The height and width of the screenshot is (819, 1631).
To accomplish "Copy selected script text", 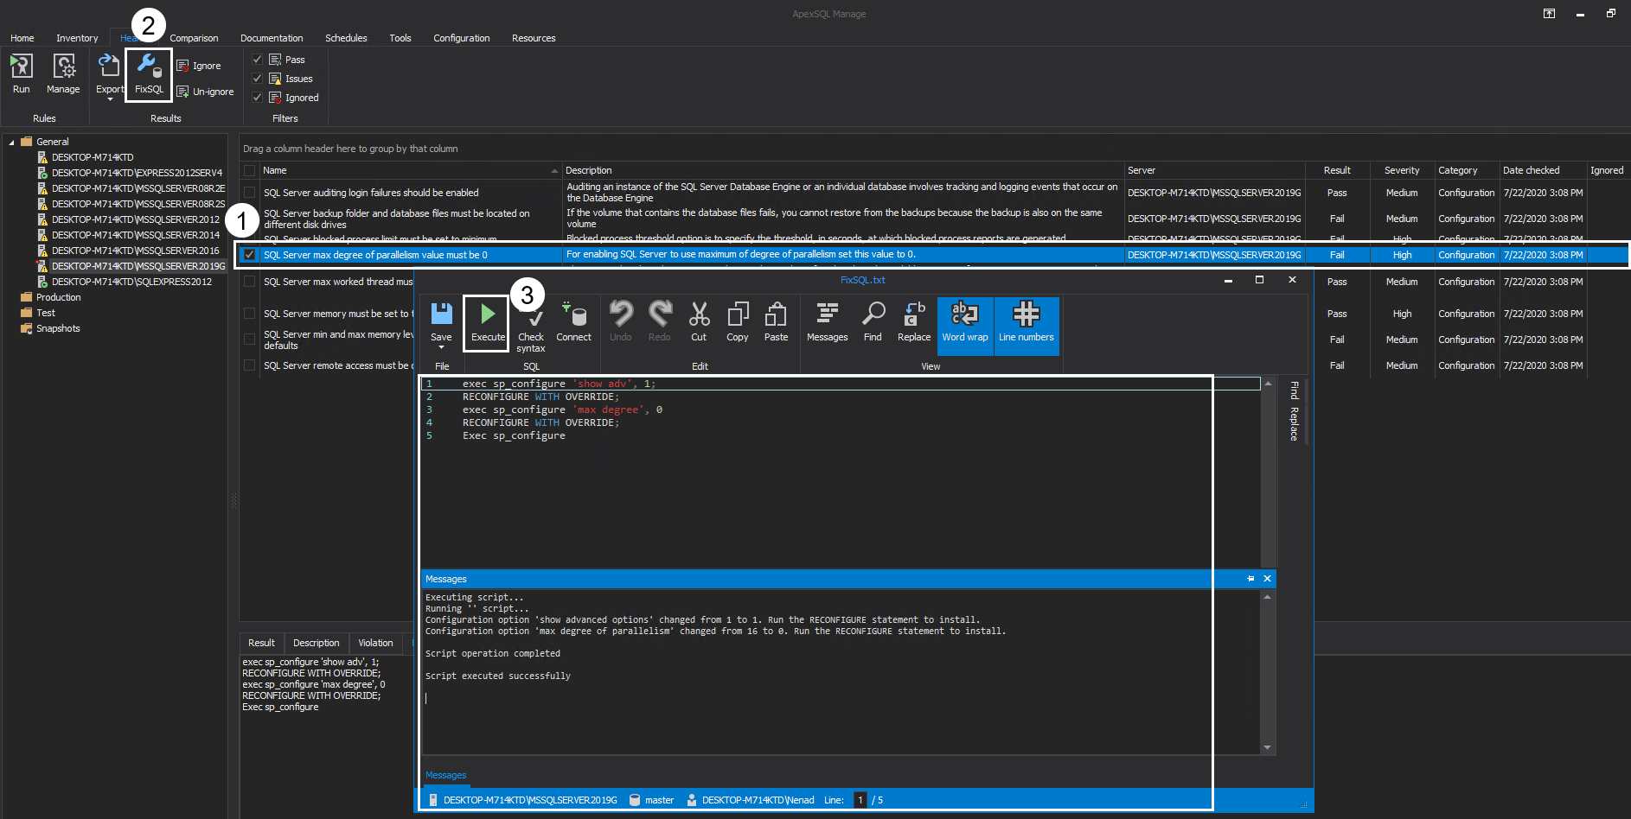I will pyautogui.click(x=738, y=321).
